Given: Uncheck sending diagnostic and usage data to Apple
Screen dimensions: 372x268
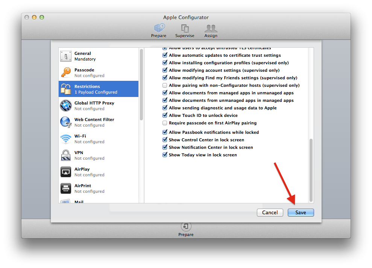Looking at the screenshot, I should coord(165,108).
